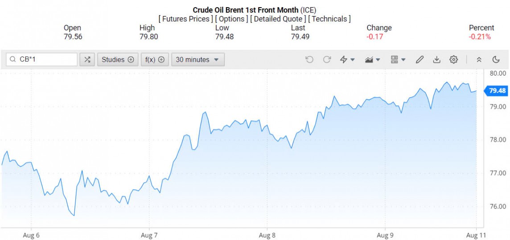
Task: Open the Options link
Action: point(231,19)
